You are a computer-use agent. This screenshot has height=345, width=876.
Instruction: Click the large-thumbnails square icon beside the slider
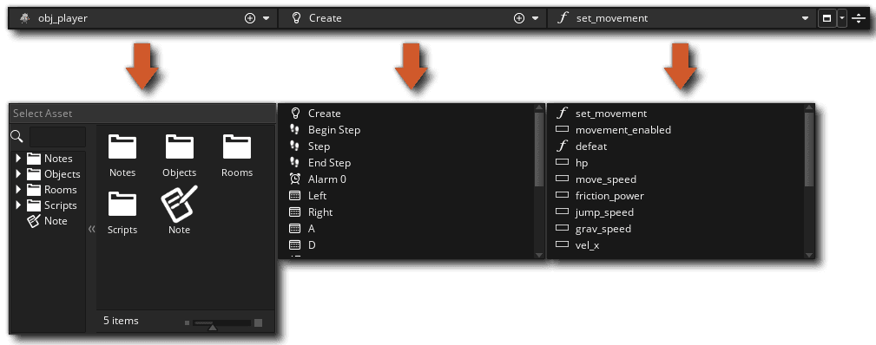(258, 322)
